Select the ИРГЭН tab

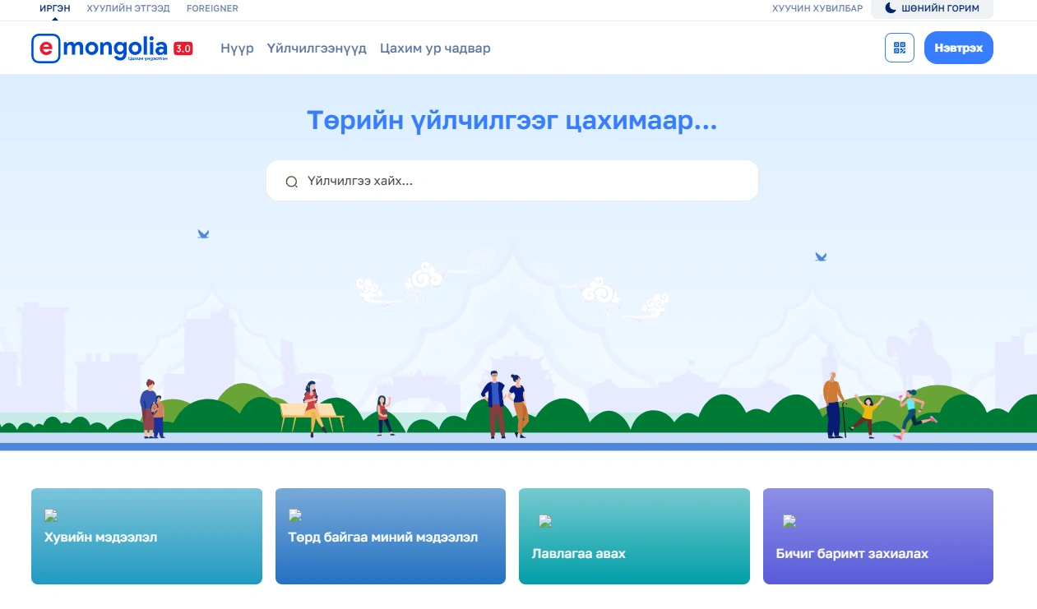[55, 8]
